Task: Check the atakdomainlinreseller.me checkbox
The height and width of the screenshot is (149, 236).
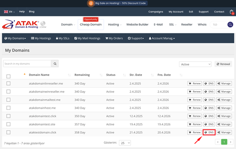Action: (x=8, y=84)
